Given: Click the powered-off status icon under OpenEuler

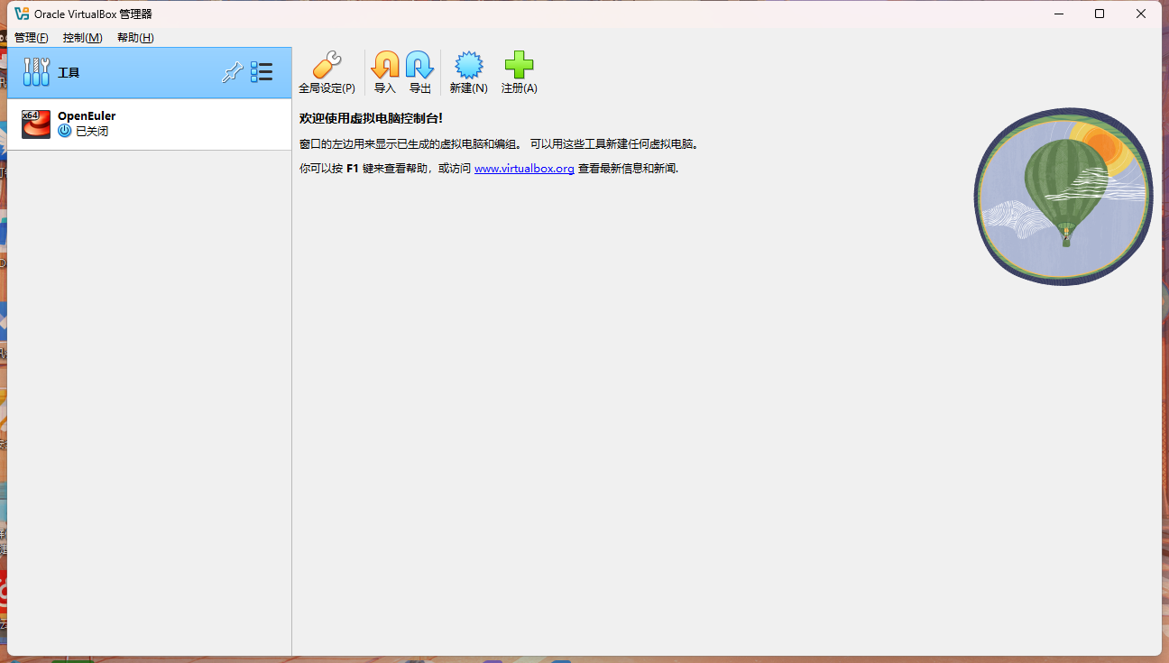Looking at the screenshot, I should click(65, 131).
